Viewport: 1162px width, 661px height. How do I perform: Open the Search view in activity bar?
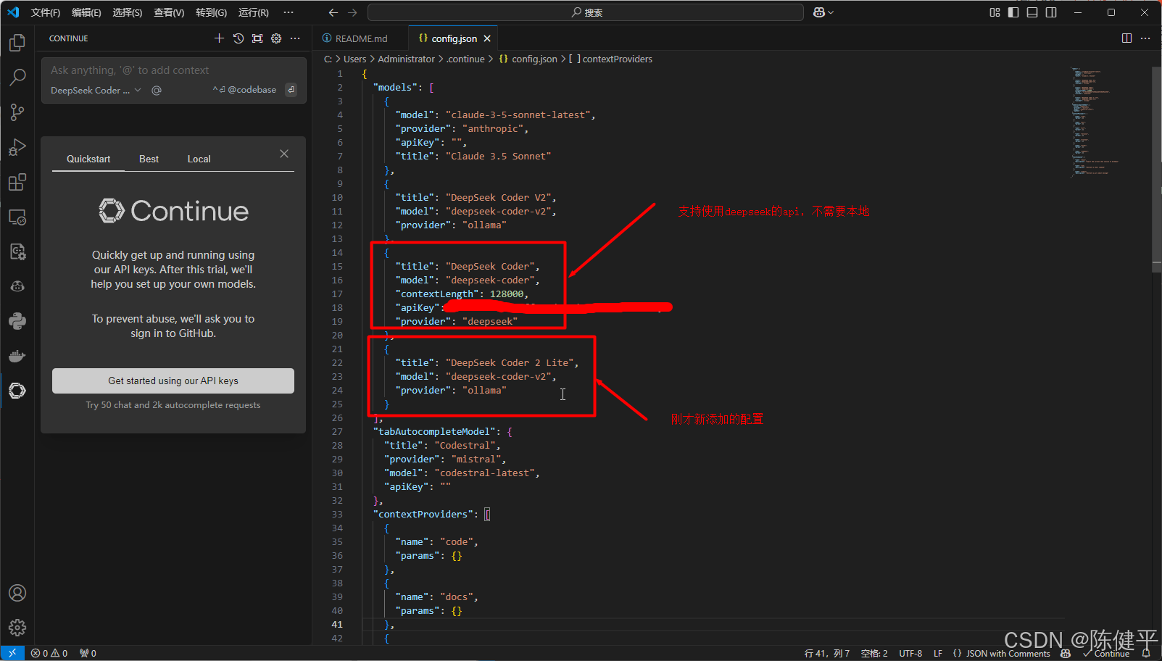tap(17, 78)
